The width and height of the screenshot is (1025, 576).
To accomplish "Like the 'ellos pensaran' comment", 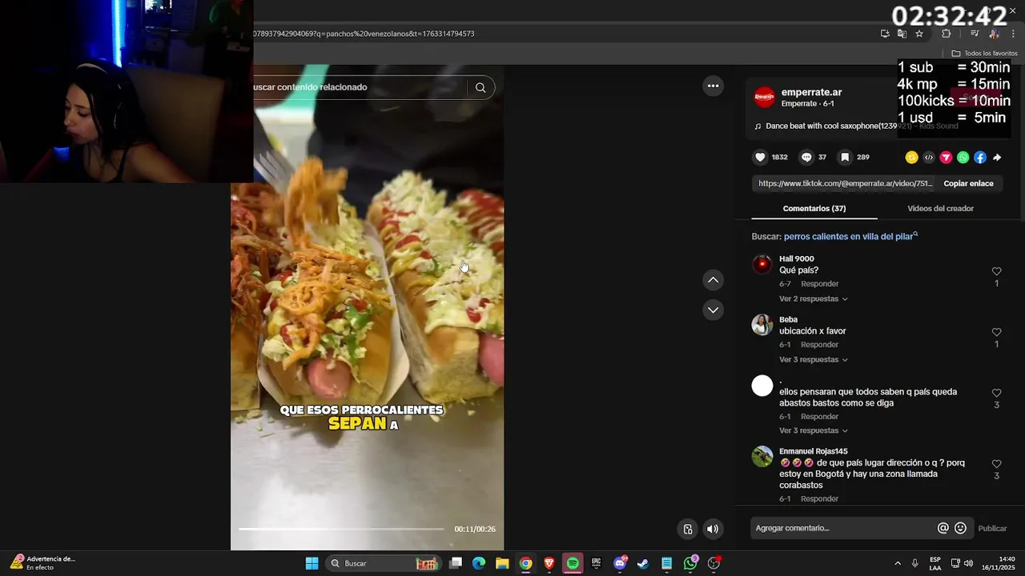I will 996,394.
